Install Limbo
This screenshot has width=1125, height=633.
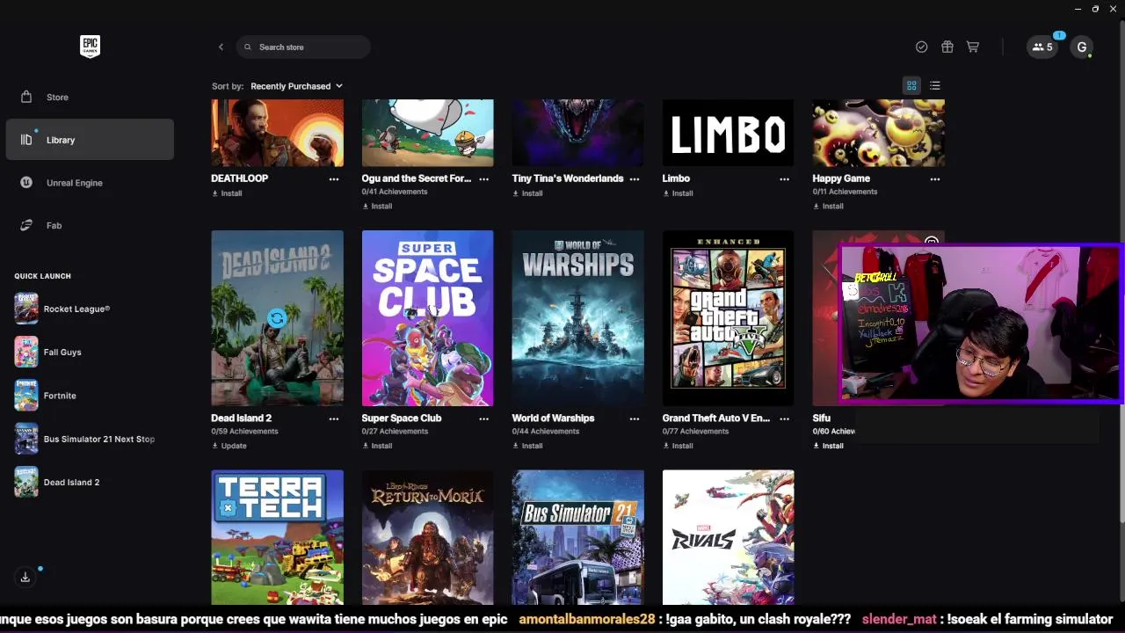pos(678,193)
